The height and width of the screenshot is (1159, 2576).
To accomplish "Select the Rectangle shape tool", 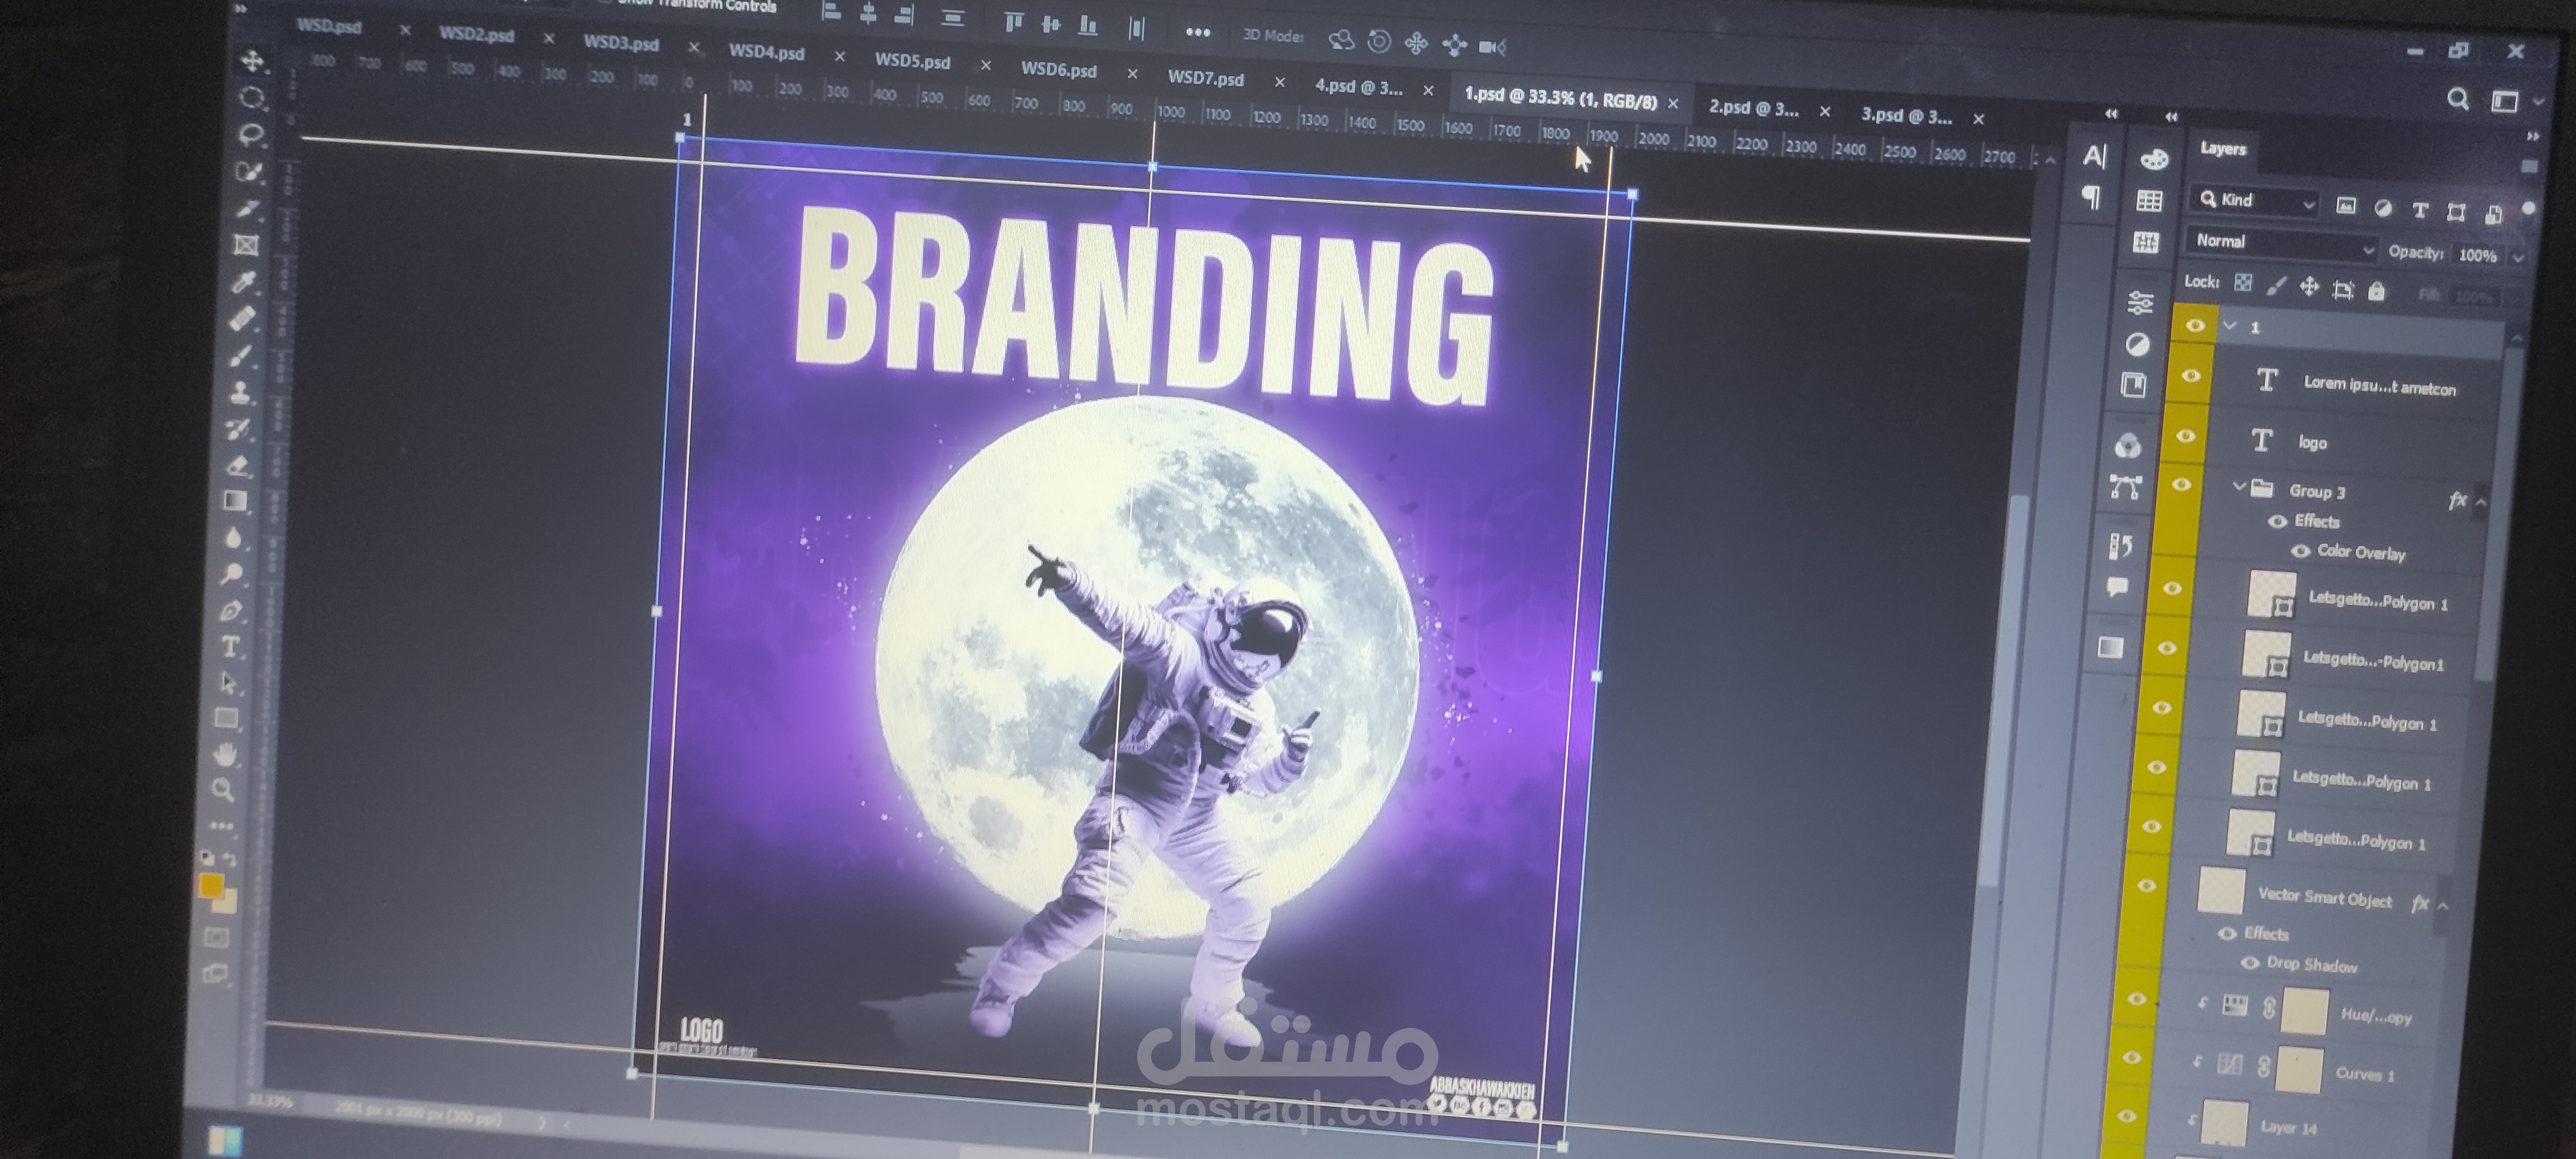I will pos(227,718).
